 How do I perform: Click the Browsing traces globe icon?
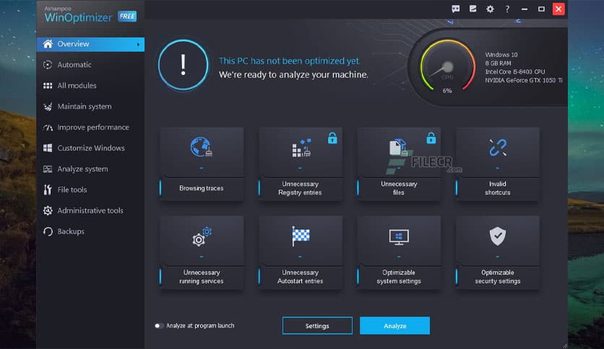point(201,147)
